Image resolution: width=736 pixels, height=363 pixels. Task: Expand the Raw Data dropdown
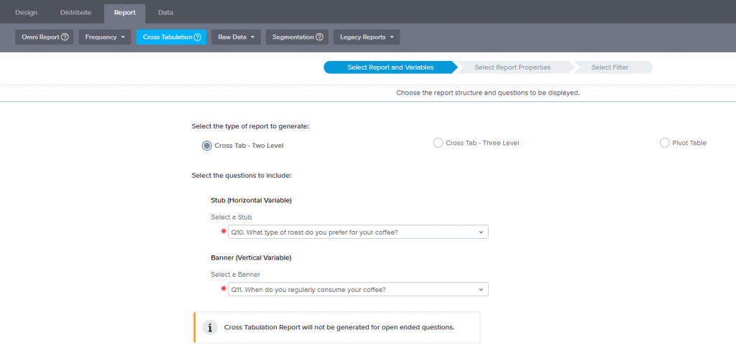[x=236, y=37]
